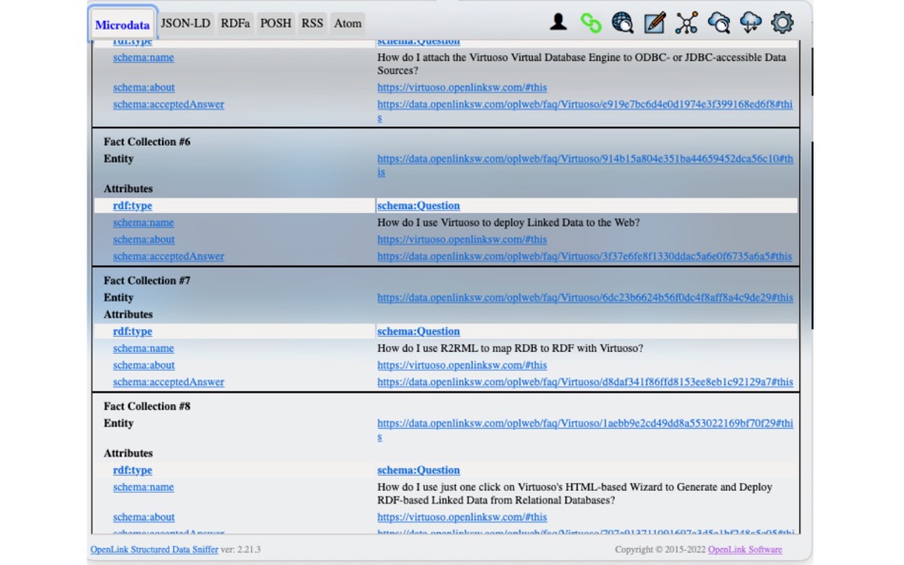Select the 'Fact Collection #8' heading
Image resolution: width=904 pixels, height=565 pixels.
(x=147, y=406)
